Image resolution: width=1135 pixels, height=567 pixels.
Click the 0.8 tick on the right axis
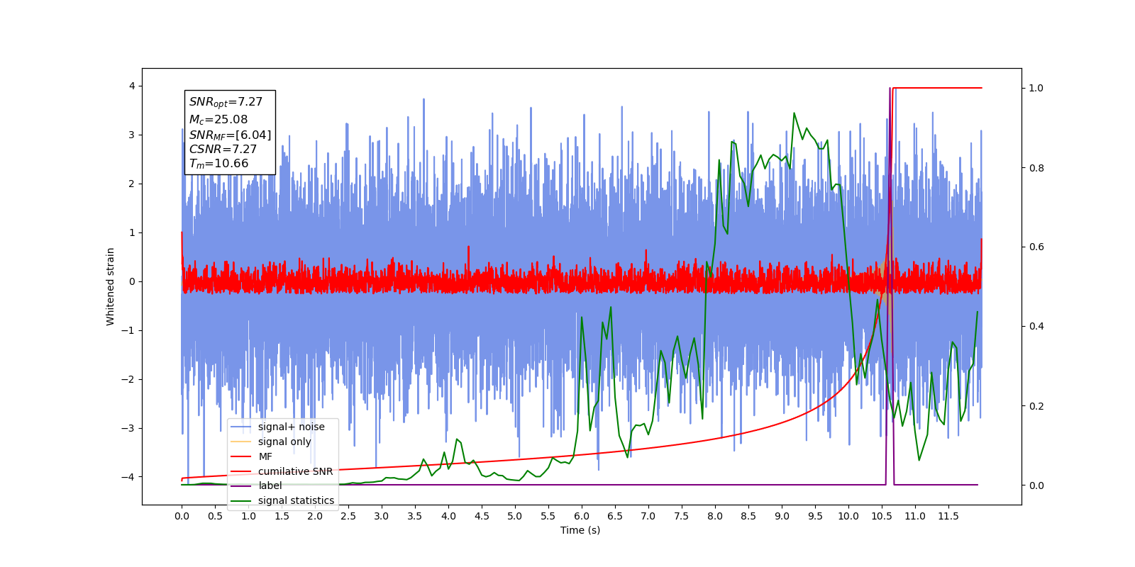pos(1036,168)
